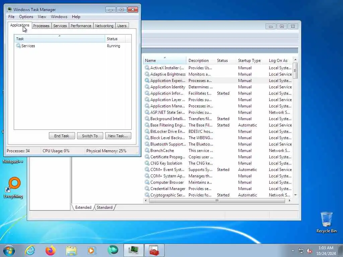Click Adaptive Brightness service gear icon

(147, 74)
